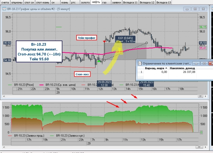This screenshot has width=213, height=153.
Task: Click the 29.09.2023 15:40 time marker
Action: tap(146, 84)
